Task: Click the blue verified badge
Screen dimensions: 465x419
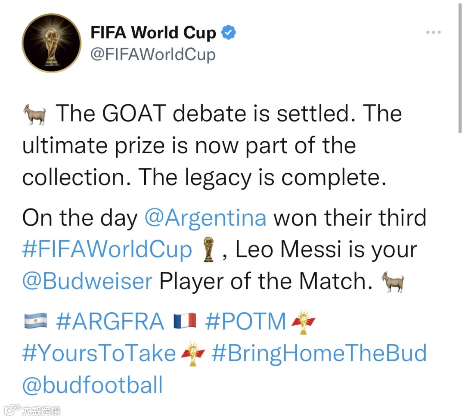Action: (228, 32)
